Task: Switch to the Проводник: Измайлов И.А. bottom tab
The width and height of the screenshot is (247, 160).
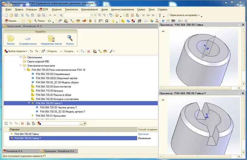Action: click(x=59, y=151)
